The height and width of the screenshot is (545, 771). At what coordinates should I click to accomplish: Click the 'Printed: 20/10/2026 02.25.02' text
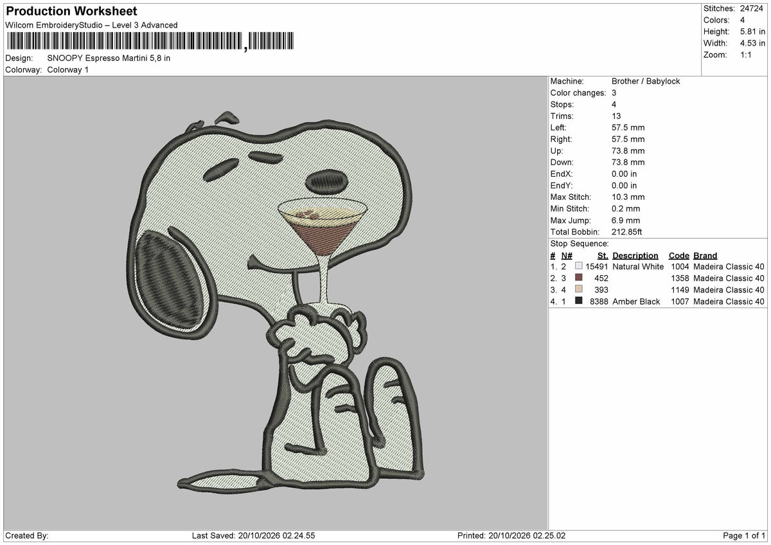(511, 535)
